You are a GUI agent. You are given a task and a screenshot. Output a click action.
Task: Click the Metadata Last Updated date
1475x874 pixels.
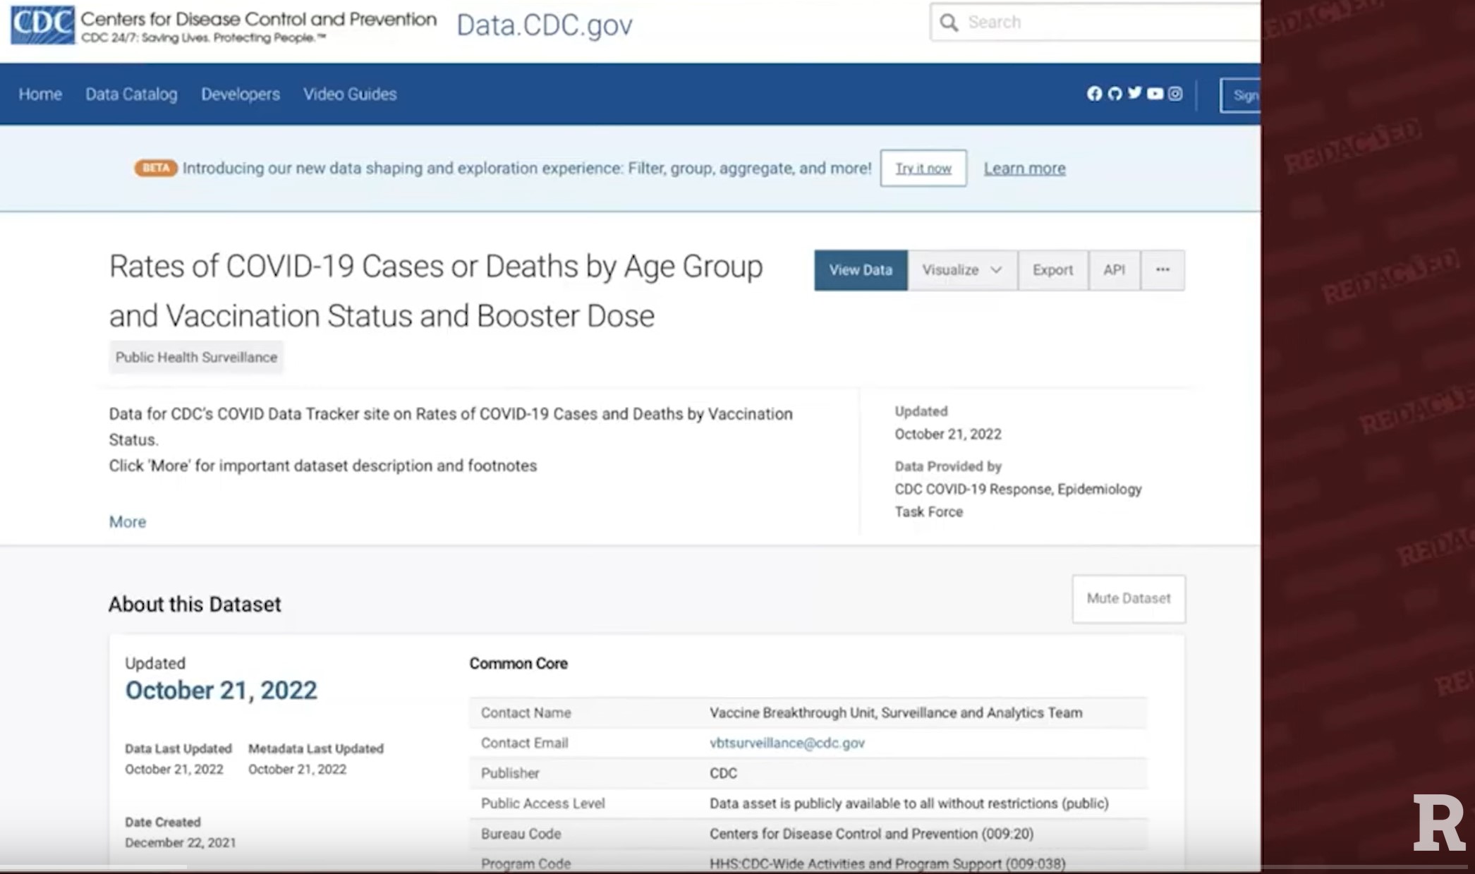[297, 770]
